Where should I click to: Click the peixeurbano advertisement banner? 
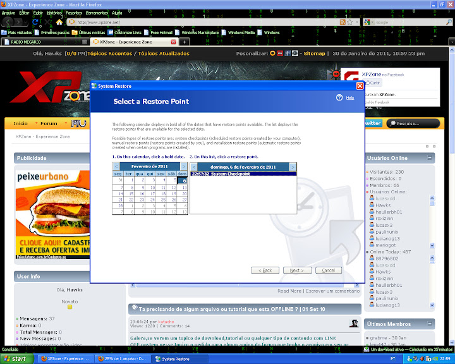point(53,214)
